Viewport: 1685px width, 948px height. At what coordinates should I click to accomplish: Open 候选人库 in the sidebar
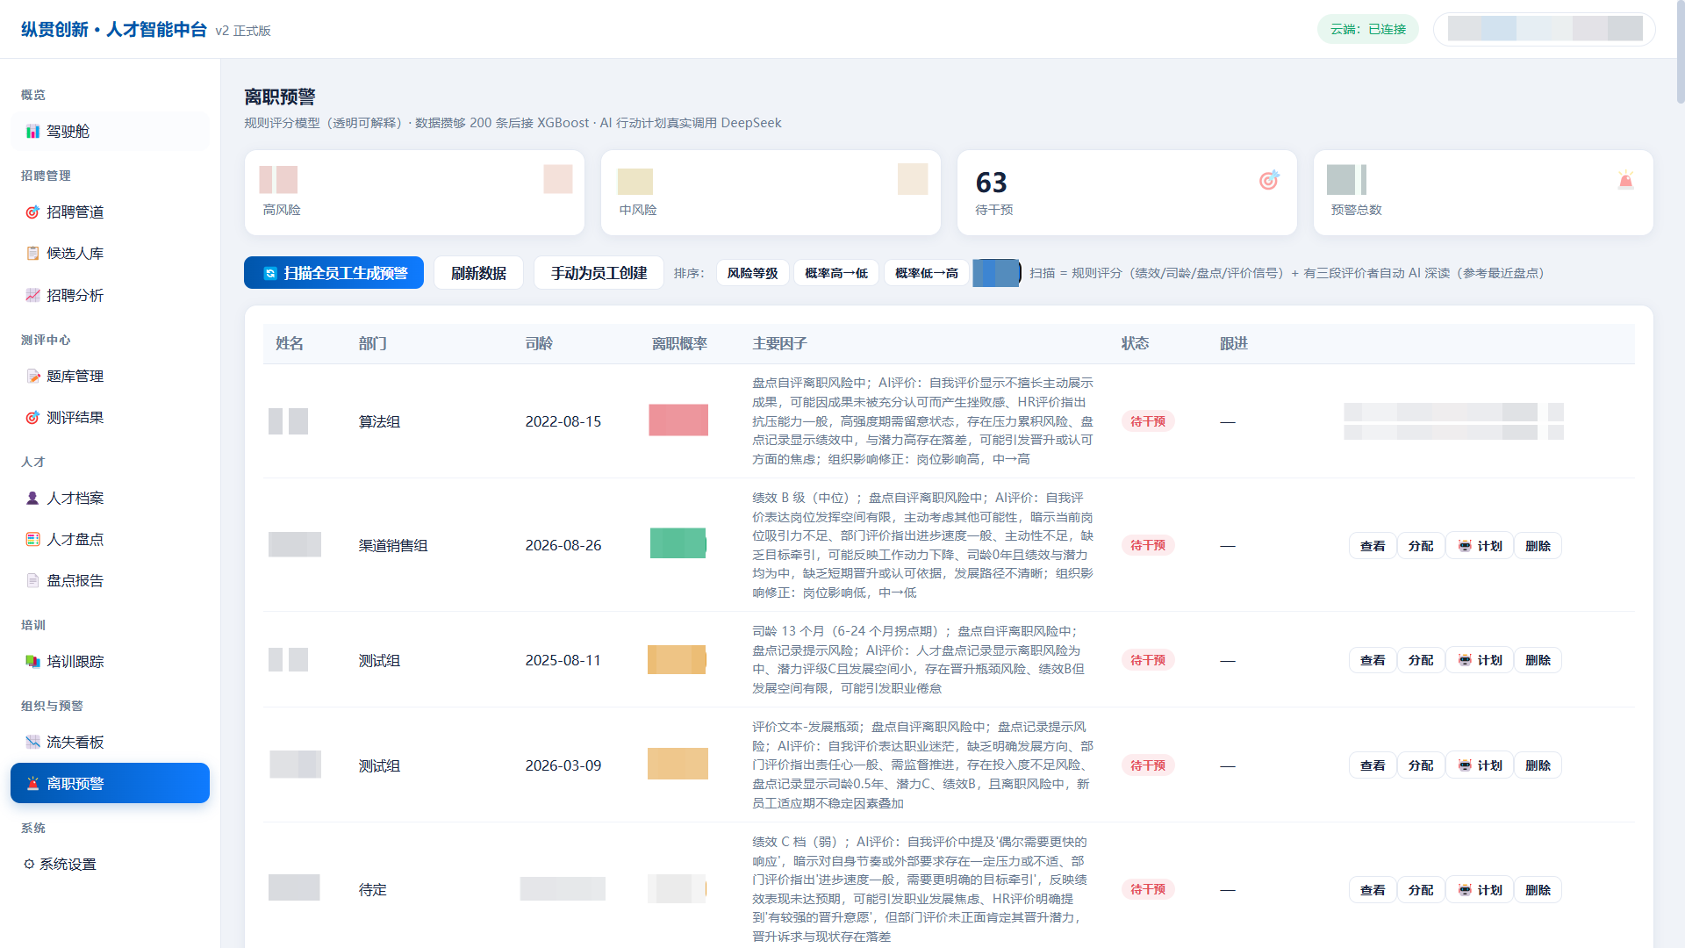click(110, 254)
